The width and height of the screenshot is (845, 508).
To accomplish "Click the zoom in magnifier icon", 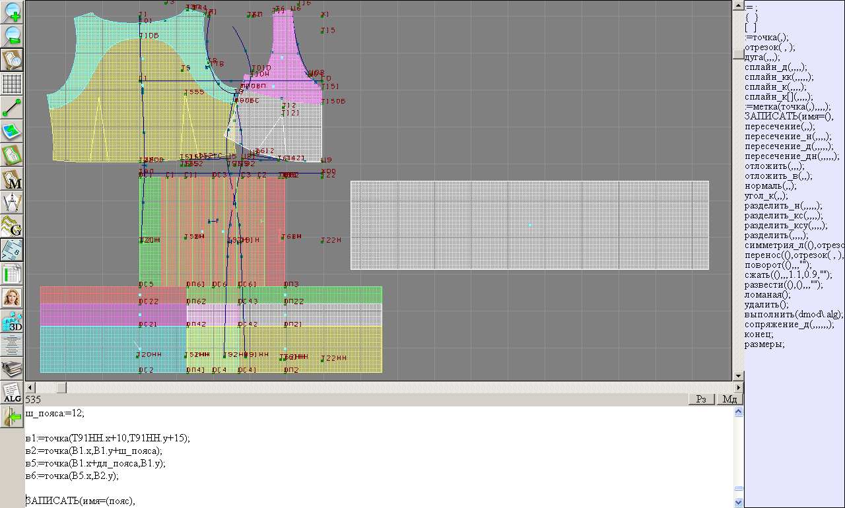I will [x=12, y=12].
